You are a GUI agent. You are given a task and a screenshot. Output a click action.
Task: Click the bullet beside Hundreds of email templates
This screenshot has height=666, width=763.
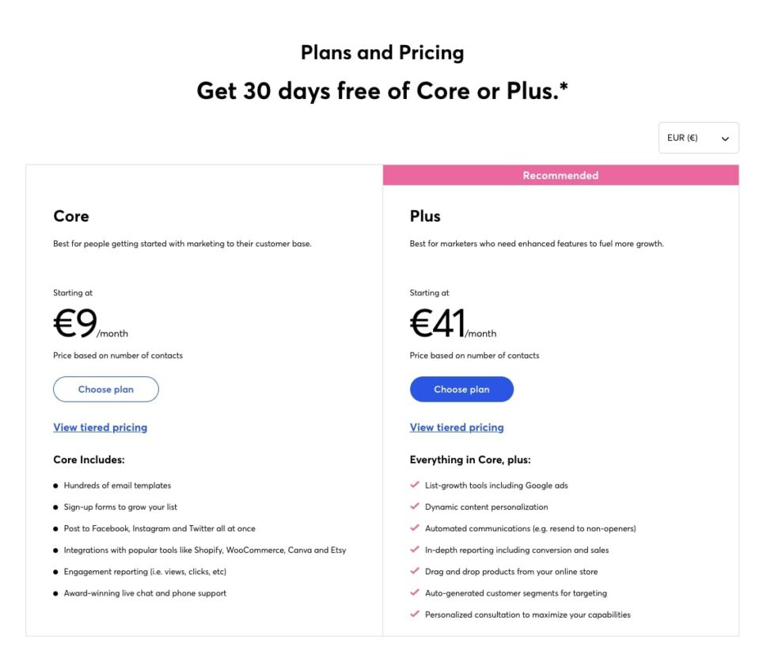coord(55,485)
